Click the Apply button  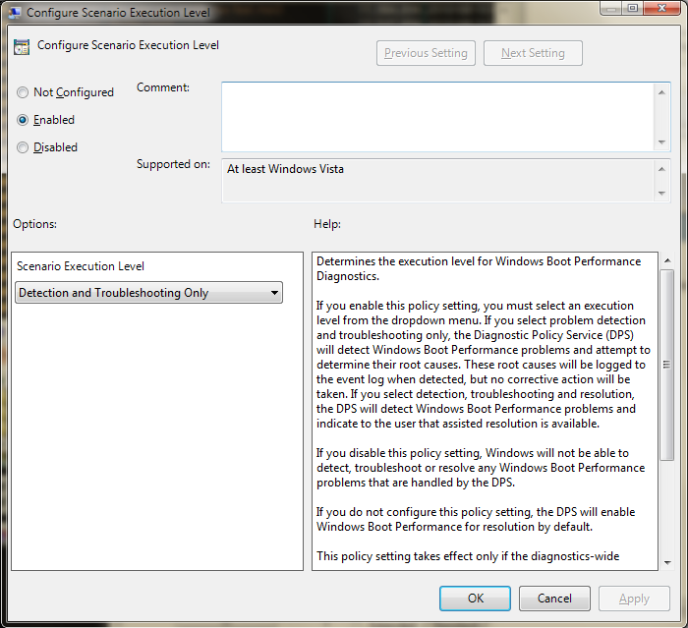pyautogui.click(x=634, y=599)
